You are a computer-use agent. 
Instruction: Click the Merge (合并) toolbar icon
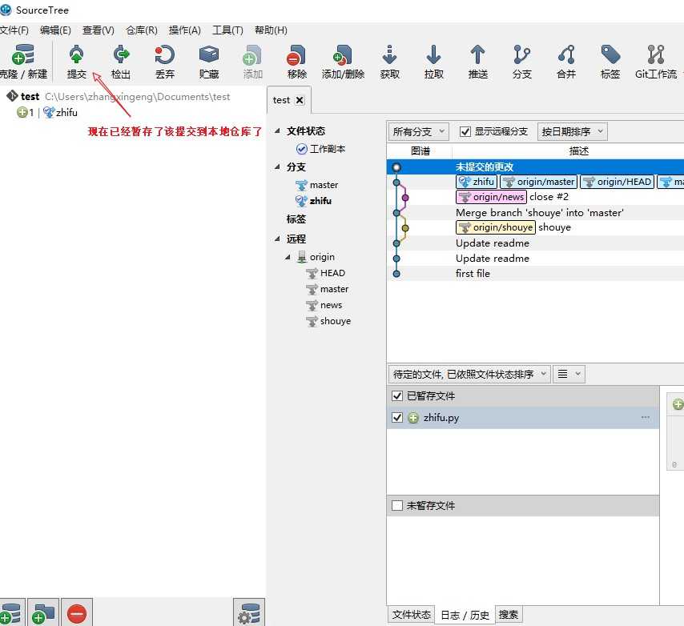pyautogui.click(x=566, y=55)
